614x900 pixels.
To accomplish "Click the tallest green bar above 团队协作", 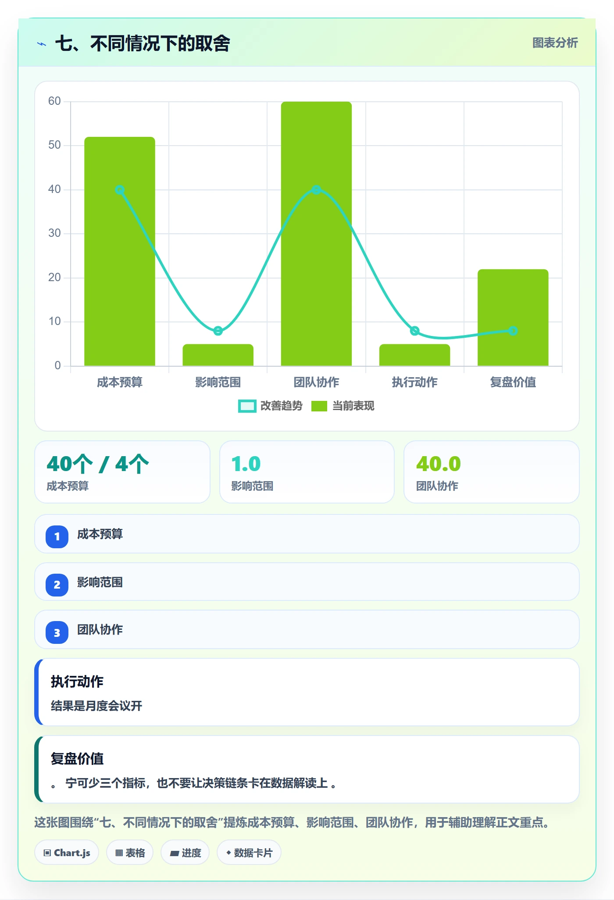I will tap(316, 234).
